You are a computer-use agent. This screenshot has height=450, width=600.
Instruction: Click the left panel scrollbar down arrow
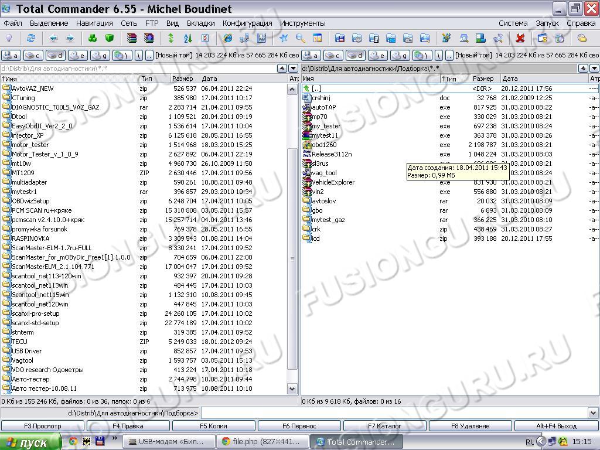point(292,389)
